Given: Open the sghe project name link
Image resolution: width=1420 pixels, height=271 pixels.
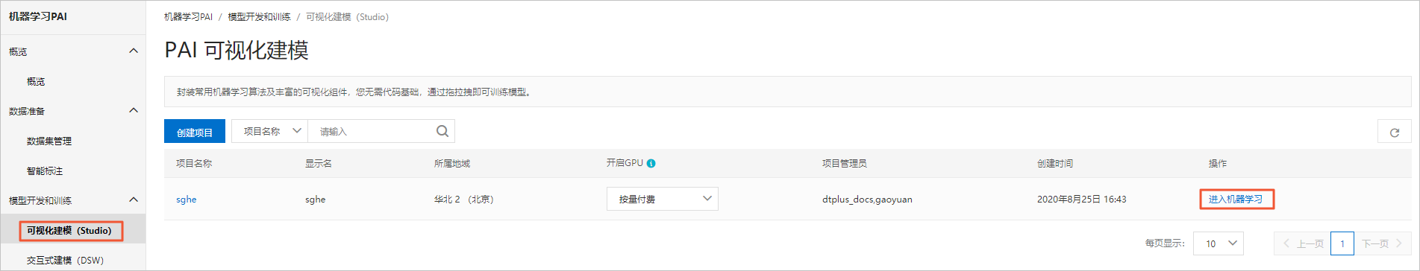Looking at the screenshot, I should (x=187, y=199).
